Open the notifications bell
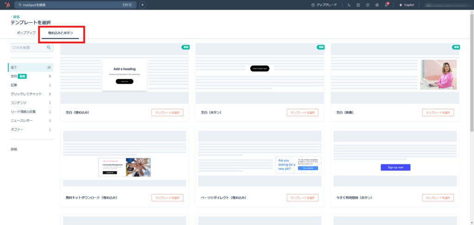This screenshot has height=225, width=474. 386,5
